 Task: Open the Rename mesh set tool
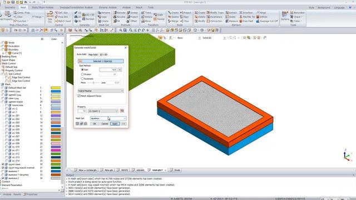(x=104, y=13)
